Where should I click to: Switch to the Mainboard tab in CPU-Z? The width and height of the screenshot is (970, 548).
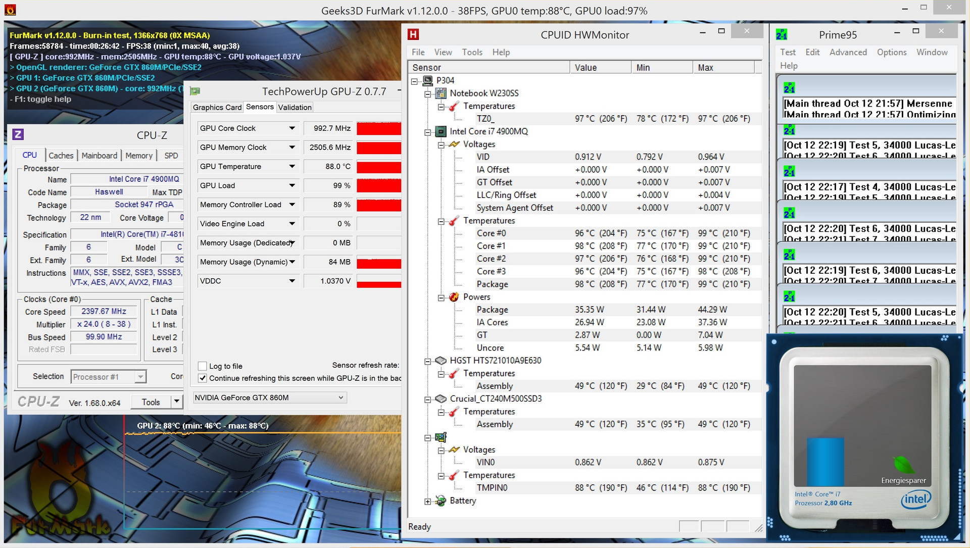tap(99, 156)
